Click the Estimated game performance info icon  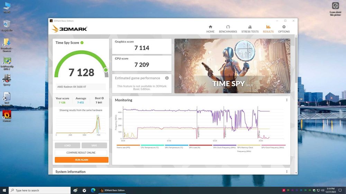click(x=167, y=78)
